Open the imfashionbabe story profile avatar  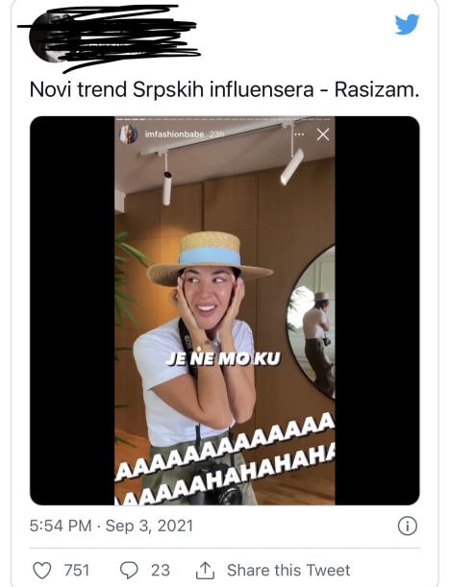click(x=129, y=135)
